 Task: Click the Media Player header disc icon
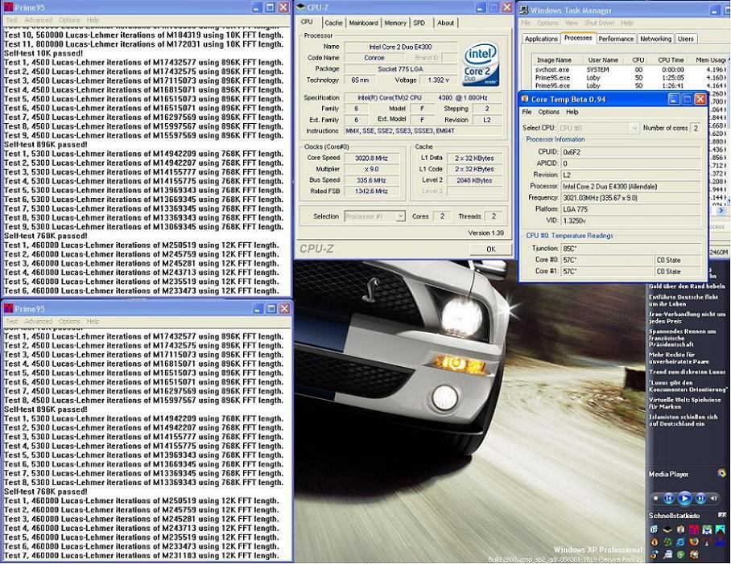721,473
